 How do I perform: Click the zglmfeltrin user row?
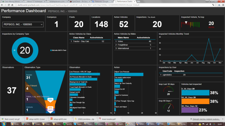(x=191, y=75)
